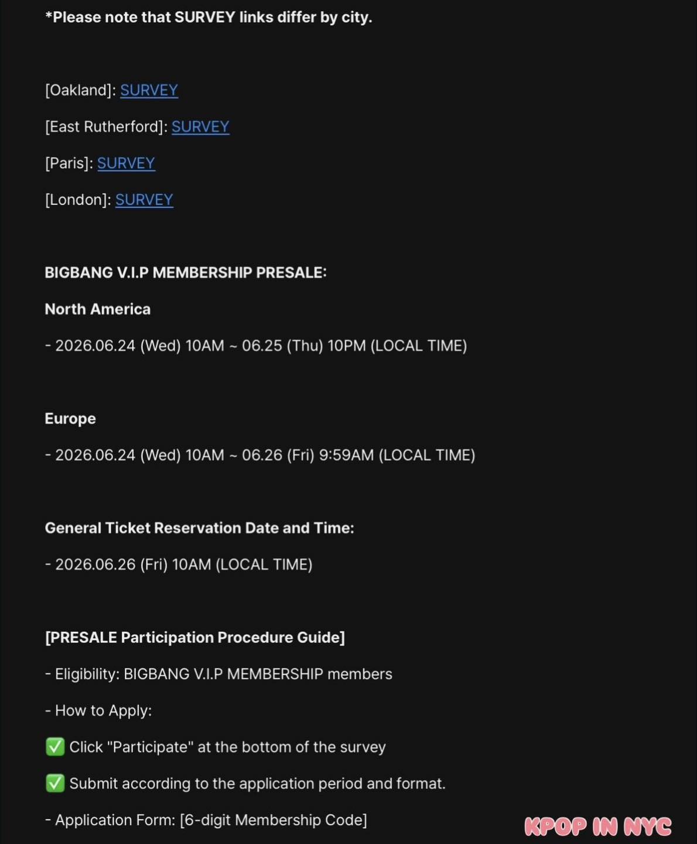Click the green checkmark beside "Click Participate"
The image size is (697, 844).
click(x=55, y=747)
